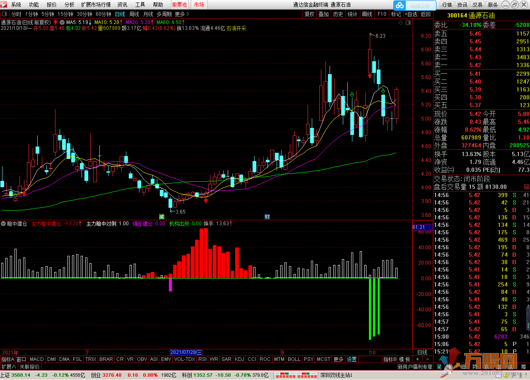530x380 pixels.
Task: Click the cloud upload icon in title bar
Action: 400,5
